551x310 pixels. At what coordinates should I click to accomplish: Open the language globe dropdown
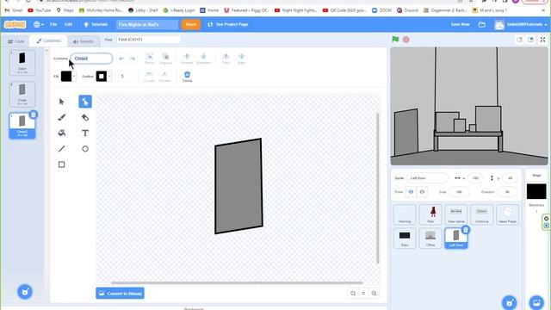click(38, 24)
